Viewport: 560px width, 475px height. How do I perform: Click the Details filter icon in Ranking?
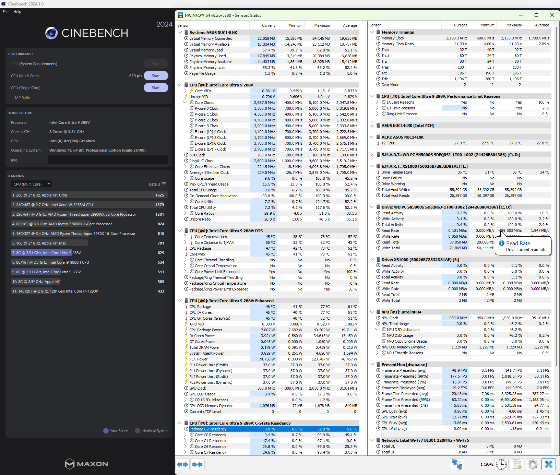164,184
